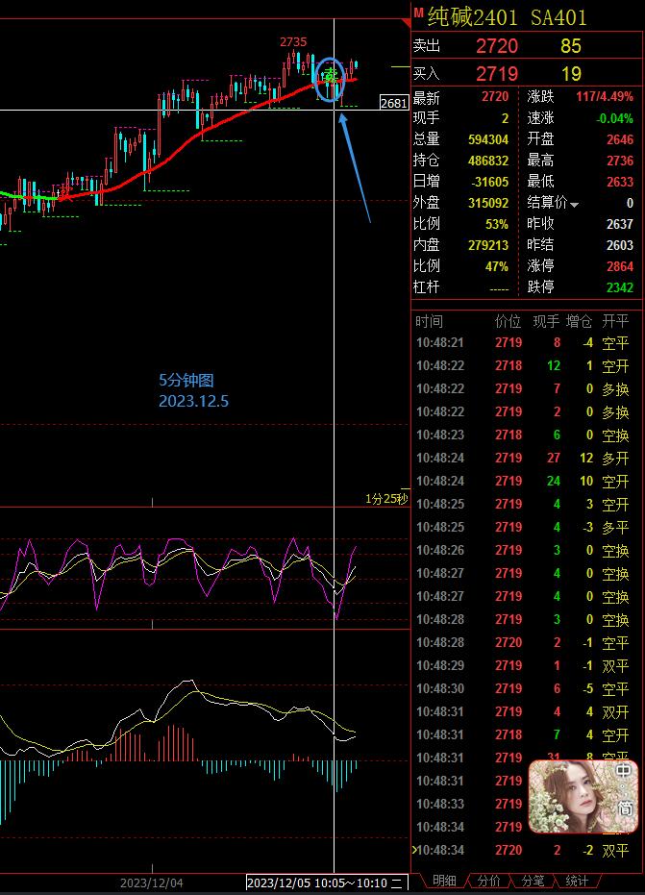Select the 10:48:26 空换 tick row
Viewport: 645px width, 895px height.
pyautogui.click(x=522, y=550)
